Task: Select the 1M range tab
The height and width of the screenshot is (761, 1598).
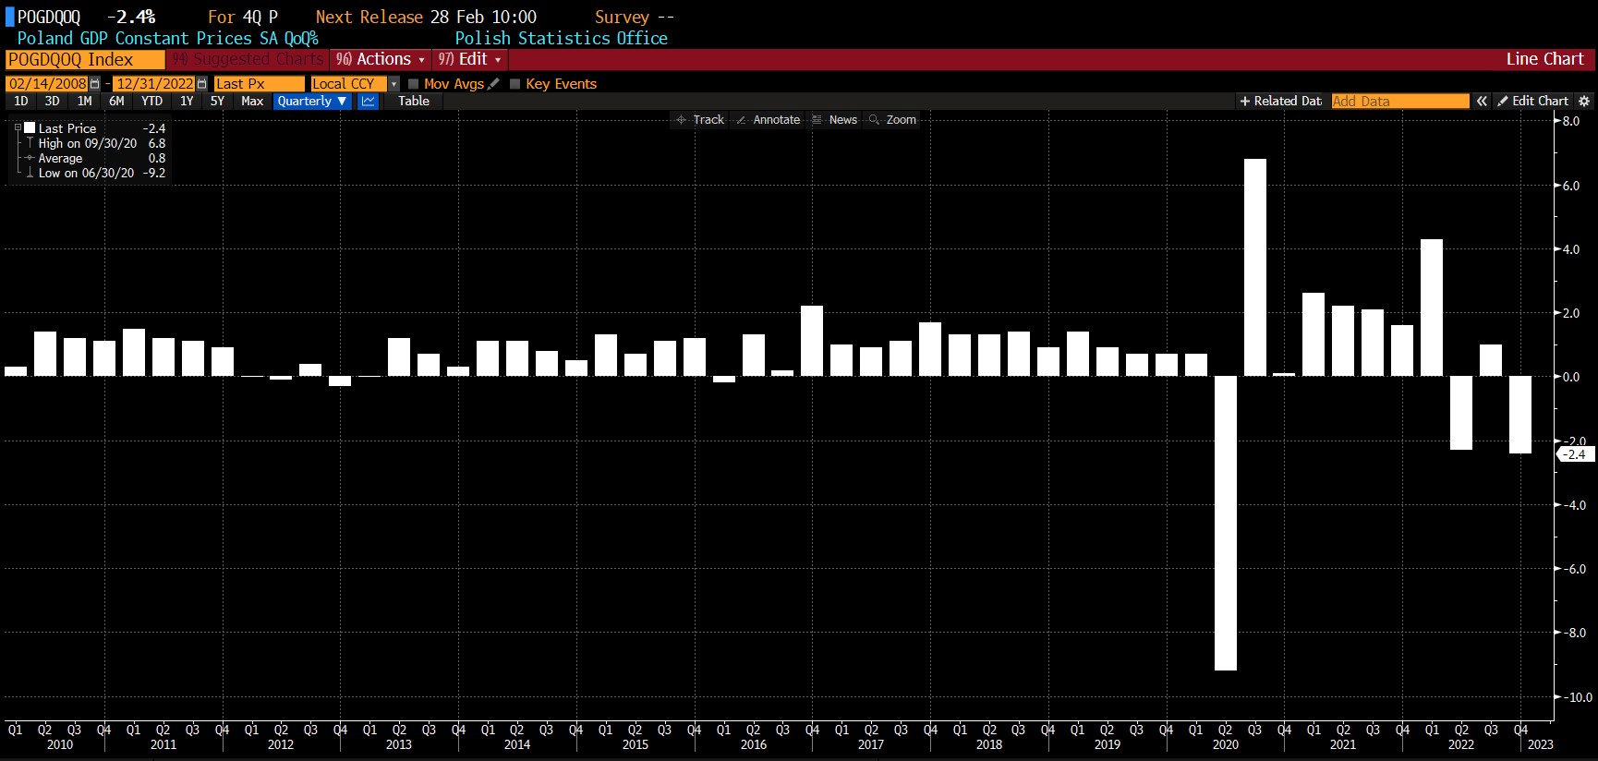Action: coord(85,102)
